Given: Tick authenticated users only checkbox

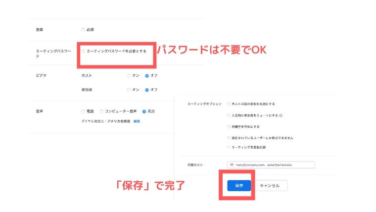Looking at the screenshot, I should click(x=228, y=138).
